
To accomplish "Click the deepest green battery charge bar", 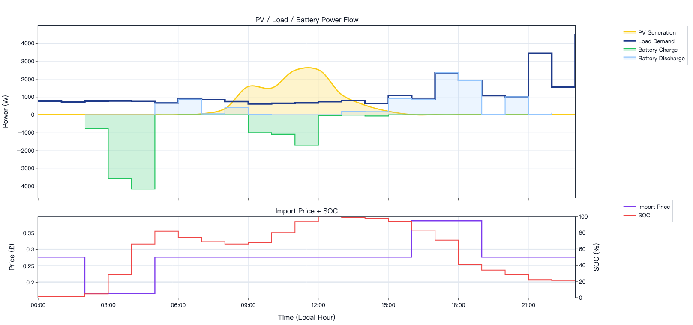I will 143,152.
